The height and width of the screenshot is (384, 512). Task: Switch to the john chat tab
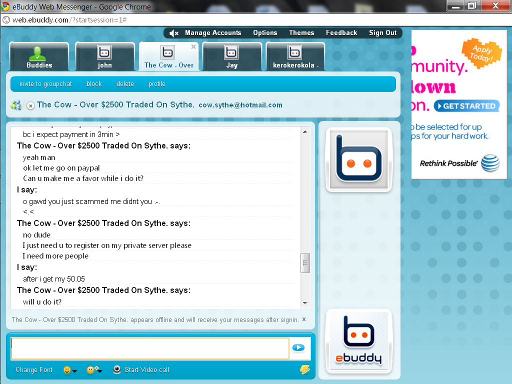point(105,57)
